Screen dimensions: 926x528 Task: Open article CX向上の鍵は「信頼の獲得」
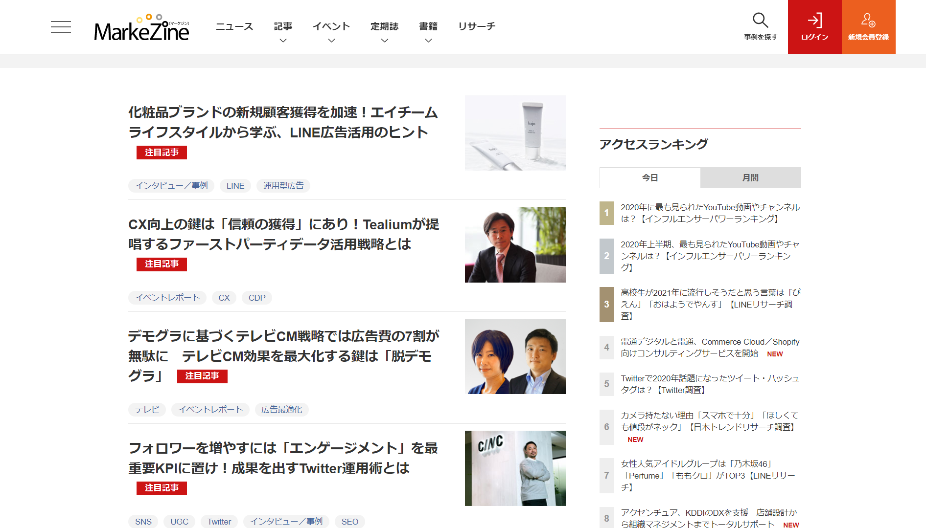284,234
